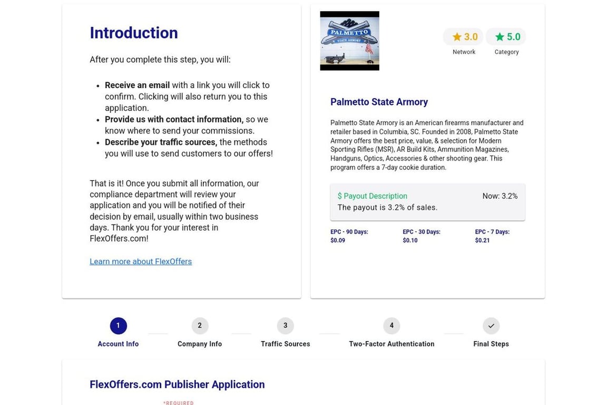The image size is (607, 405).
Task: Click the $0.09 EPC value
Action: pyautogui.click(x=338, y=240)
